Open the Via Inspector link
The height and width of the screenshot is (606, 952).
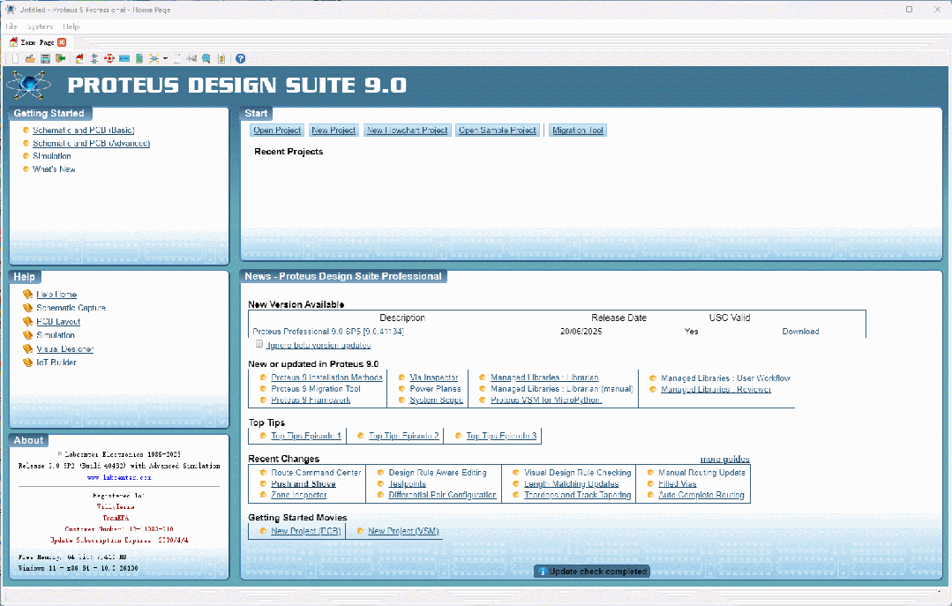point(433,378)
